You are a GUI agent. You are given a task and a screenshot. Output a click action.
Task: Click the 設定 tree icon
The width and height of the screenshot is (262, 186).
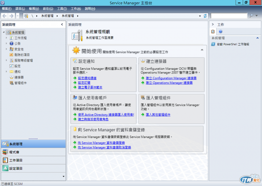(11, 66)
